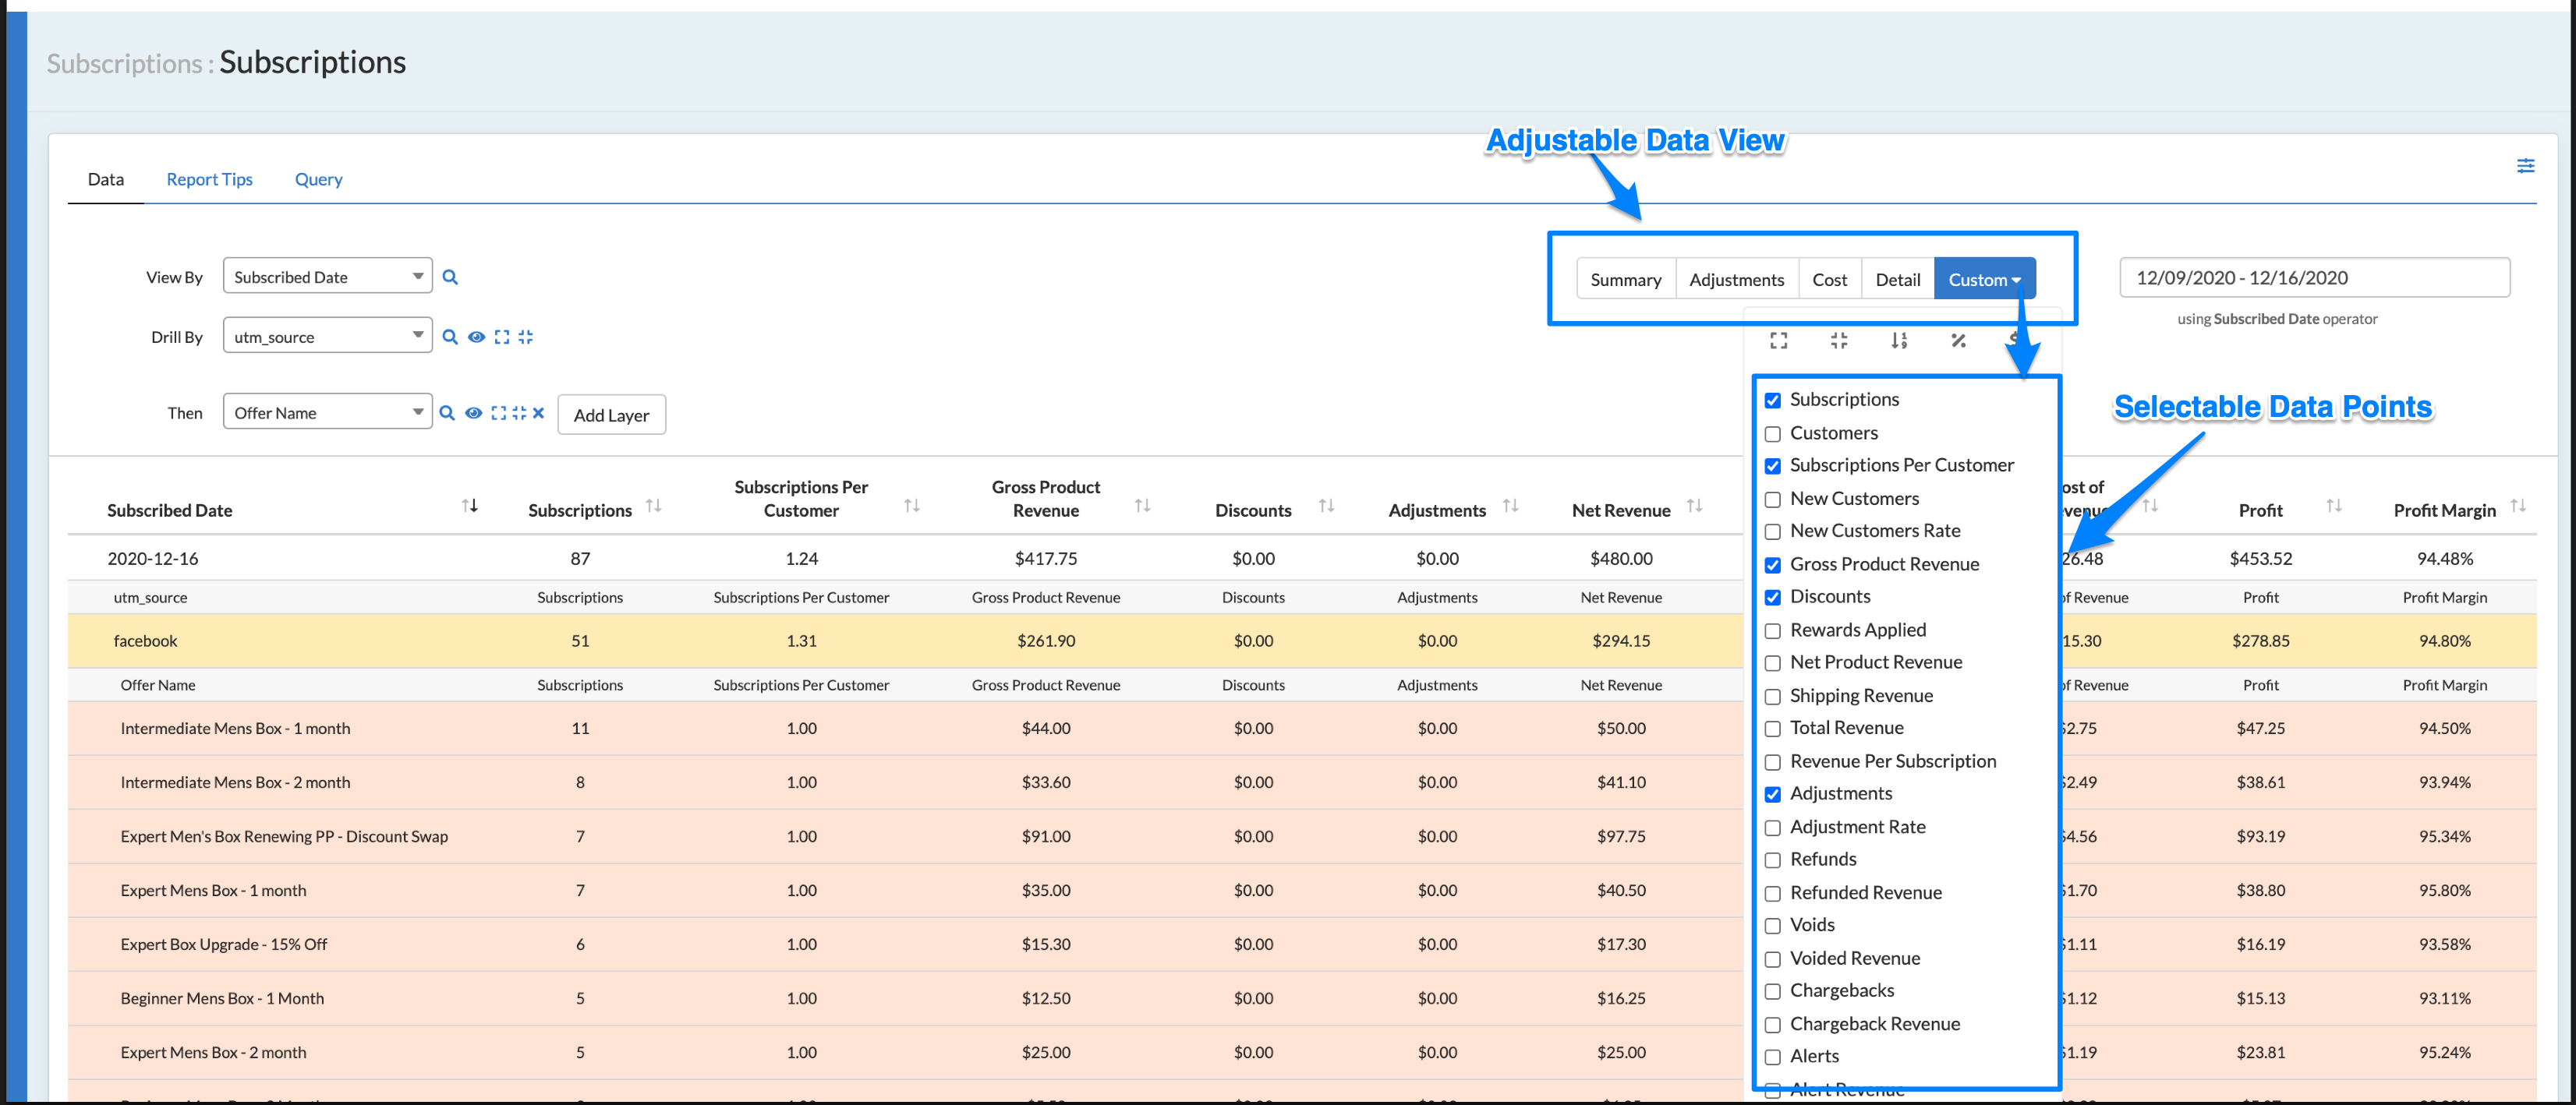Image resolution: width=2576 pixels, height=1105 pixels.
Task: Select the Summary view button
Action: tap(1625, 280)
